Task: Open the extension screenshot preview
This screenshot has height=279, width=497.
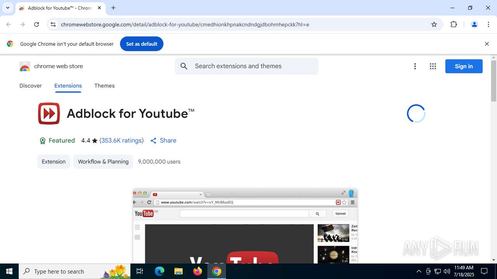Action: [245, 226]
